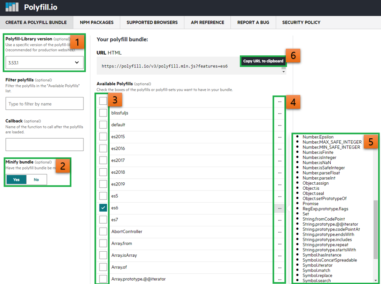Click the Polyfill.io site title
Viewport: 381px width, 284px height.
(41, 7)
